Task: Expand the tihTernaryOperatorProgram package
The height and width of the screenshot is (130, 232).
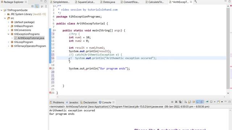Action: click(9, 46)
